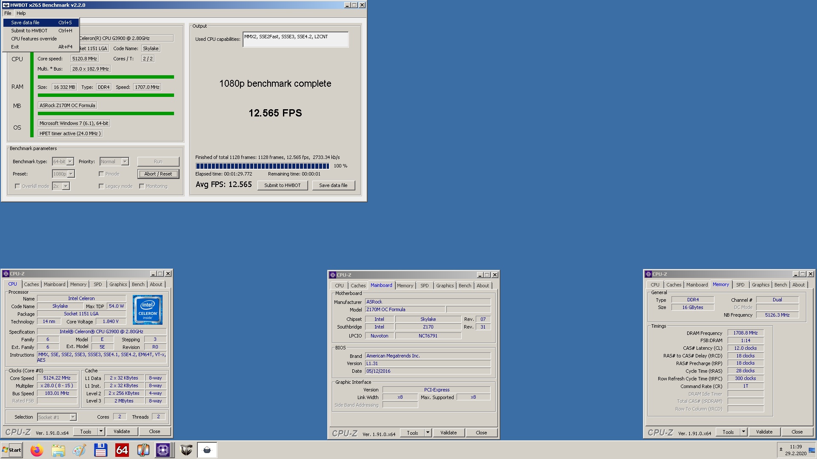Toggle the Legacy mode checkbox

[101, 186]
